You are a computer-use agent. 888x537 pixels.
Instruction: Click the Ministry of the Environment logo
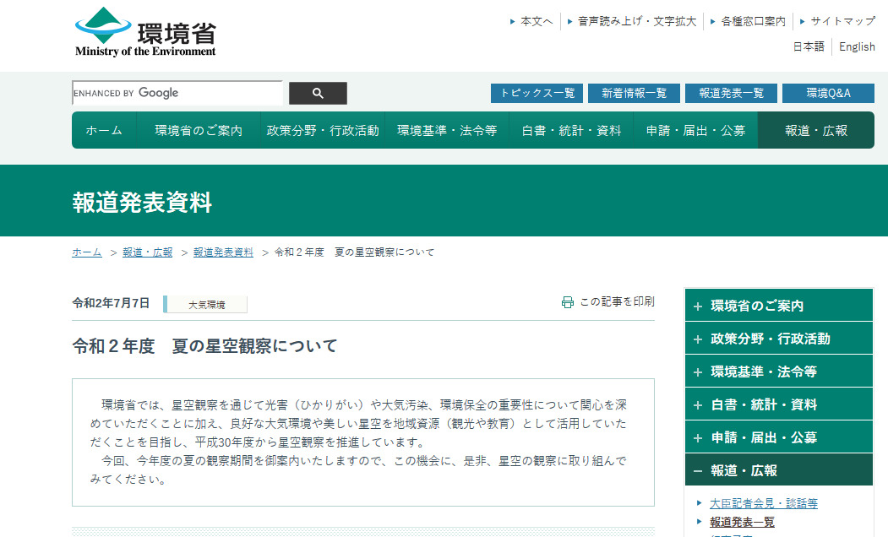coord(145,32)
